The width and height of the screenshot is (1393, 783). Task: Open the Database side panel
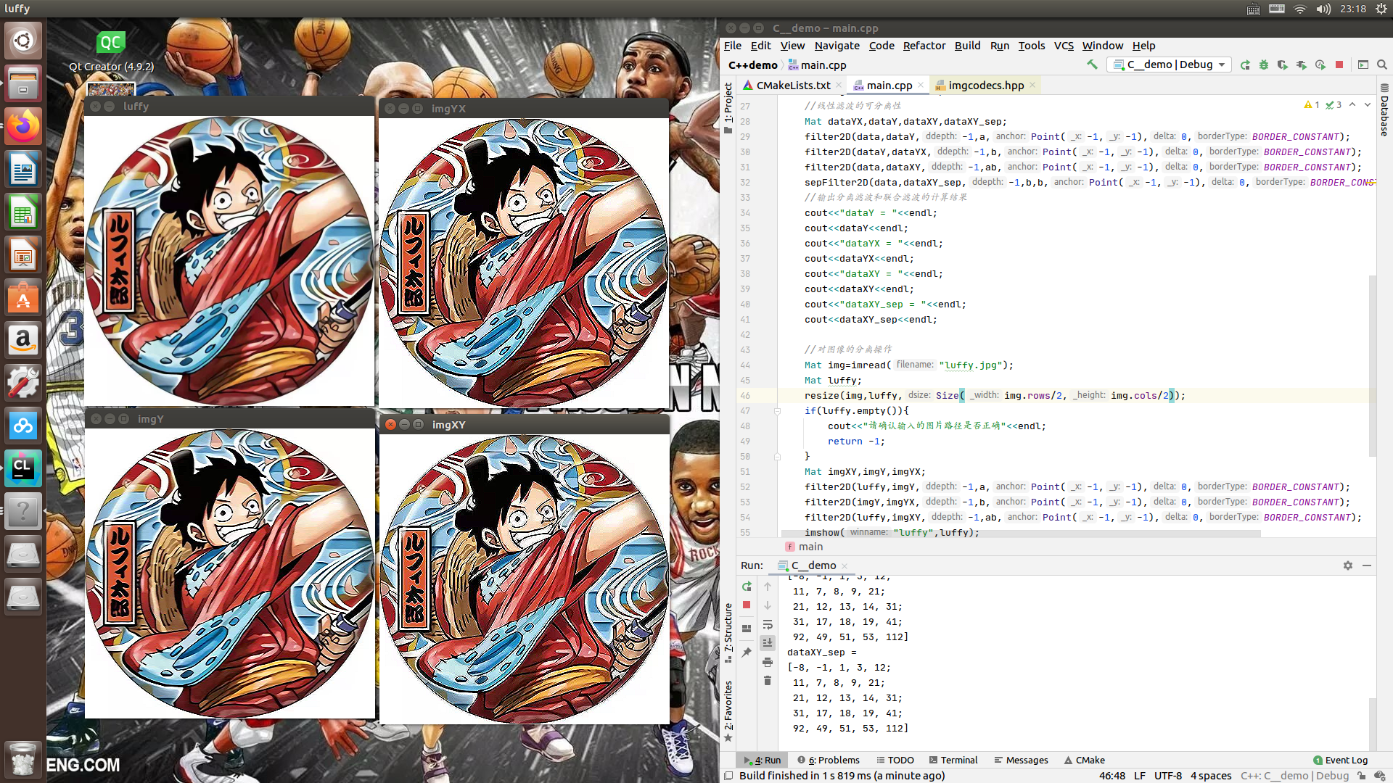pyautogui.click(x=1384, y=110)
